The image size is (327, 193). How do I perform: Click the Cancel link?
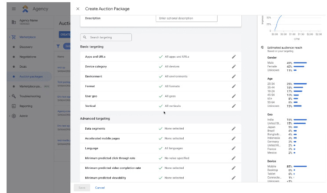(x=100, y=188)
